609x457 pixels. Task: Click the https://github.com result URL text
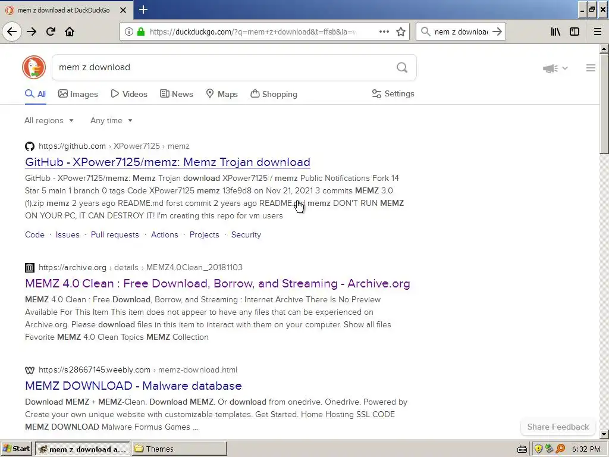point(72,146)
